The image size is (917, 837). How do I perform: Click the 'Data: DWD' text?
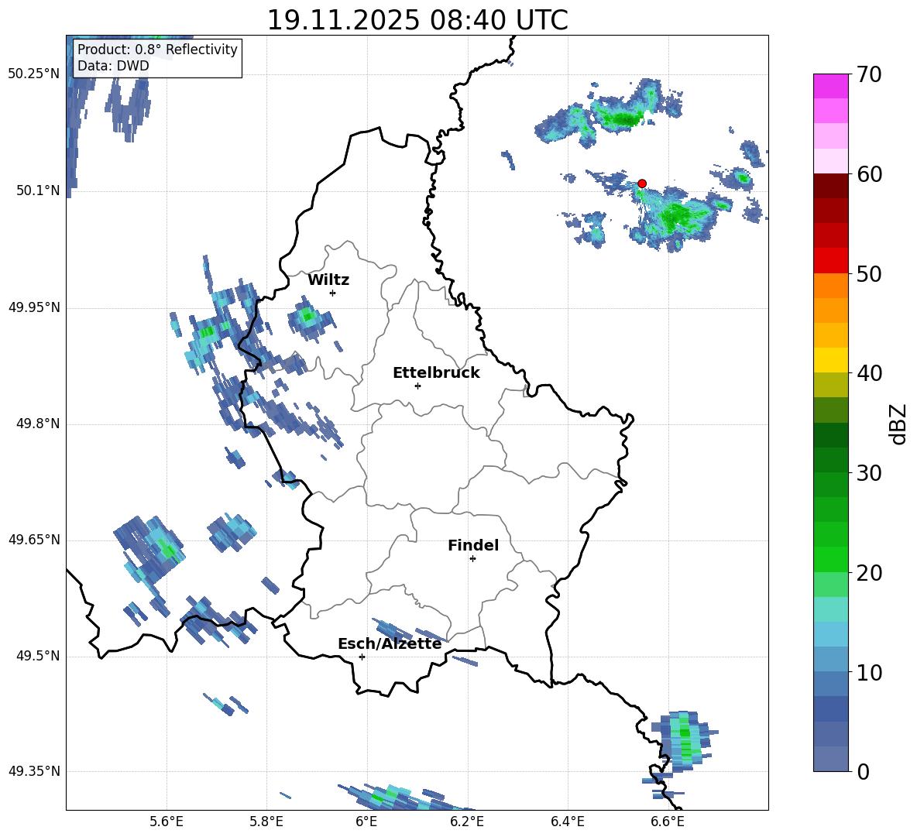tap(113, 66)
